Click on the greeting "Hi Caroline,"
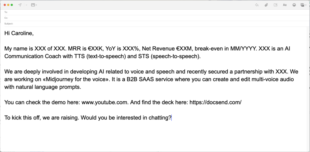Screen dimensions: 310x152 pos(19,33)
